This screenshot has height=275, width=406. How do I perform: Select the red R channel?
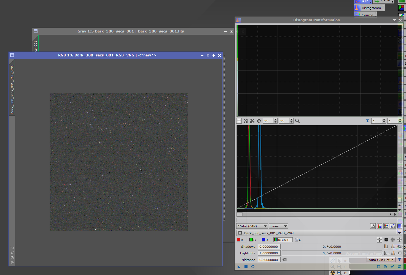click(x=240, y=240)
